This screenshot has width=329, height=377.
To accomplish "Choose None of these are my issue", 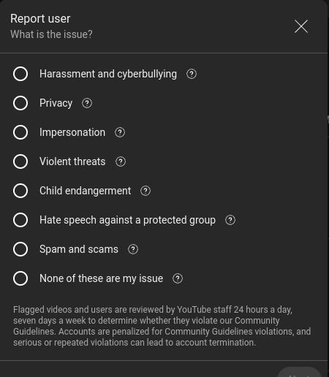I will (x=20, y=278).
